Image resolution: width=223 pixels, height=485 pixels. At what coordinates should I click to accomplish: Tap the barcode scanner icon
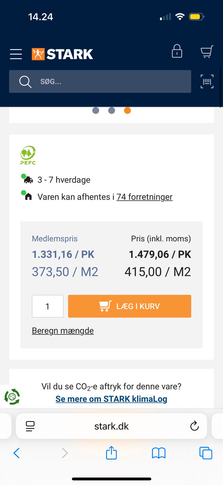(207, 82)
